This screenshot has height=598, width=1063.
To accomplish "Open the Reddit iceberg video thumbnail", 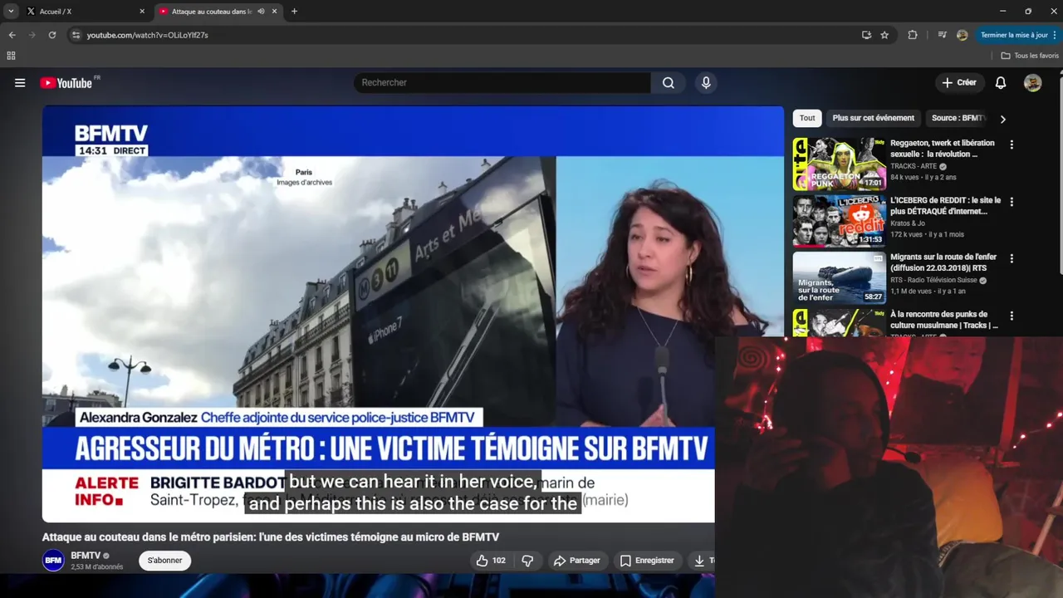I will [x=839, y=222].
